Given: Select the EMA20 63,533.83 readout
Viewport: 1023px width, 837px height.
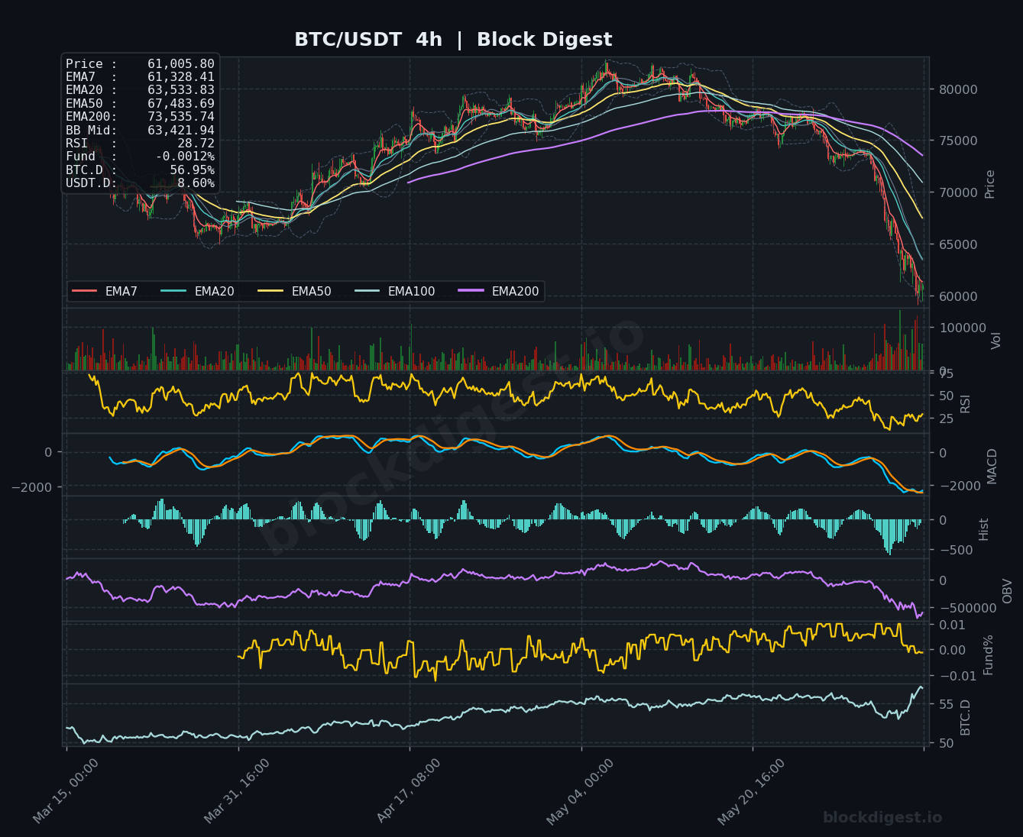Looking at the screenshot, I should coord(140,90).
